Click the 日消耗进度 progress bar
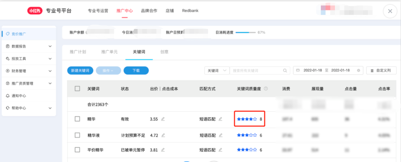Viewport: 401px width, 162px height. click(245, 32)
